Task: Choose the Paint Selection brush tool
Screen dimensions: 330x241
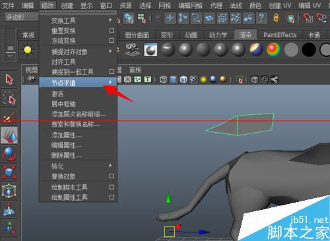Action: [x=9, y=117]
